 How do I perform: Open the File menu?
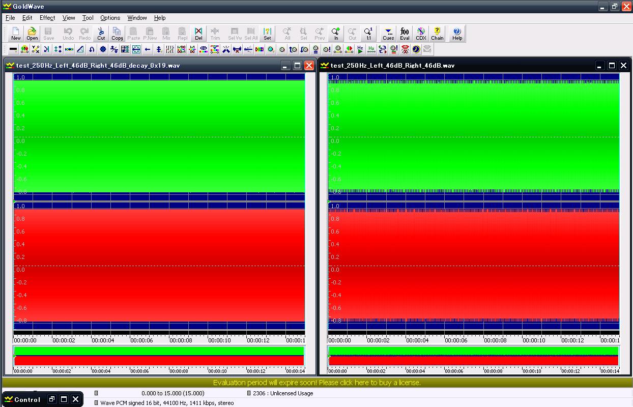pyautogui.click(x=10, y=18)
